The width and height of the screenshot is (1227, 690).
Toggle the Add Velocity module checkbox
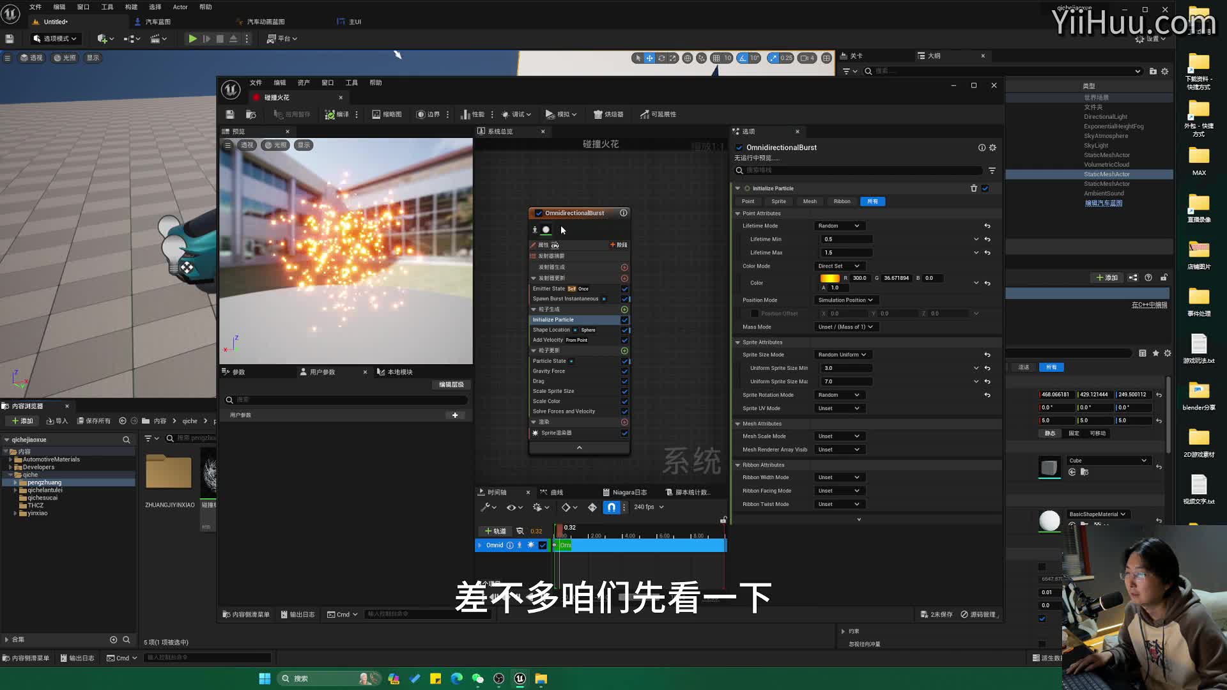(x=624, y=341)
